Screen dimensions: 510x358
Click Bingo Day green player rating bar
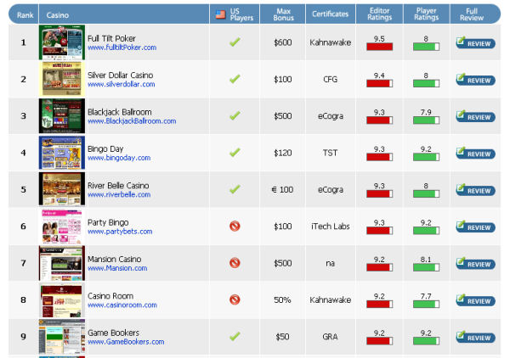[x=426, y=157]
